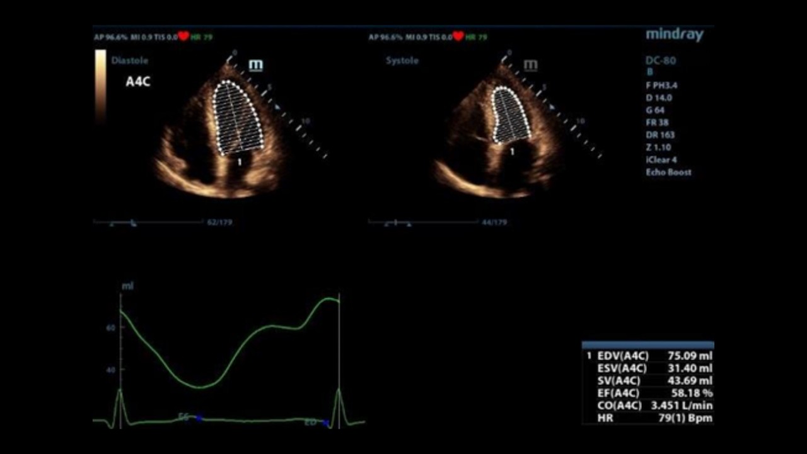
Task: Click the Diastole cine loop frame slider
Action: click(x=133, y=223)
